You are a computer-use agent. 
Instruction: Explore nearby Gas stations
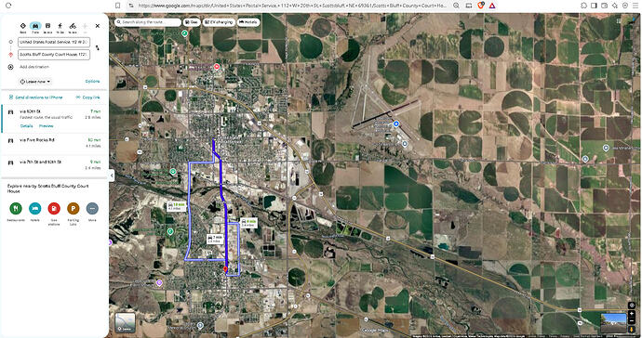pyautogui.click(x=54, y=208)
